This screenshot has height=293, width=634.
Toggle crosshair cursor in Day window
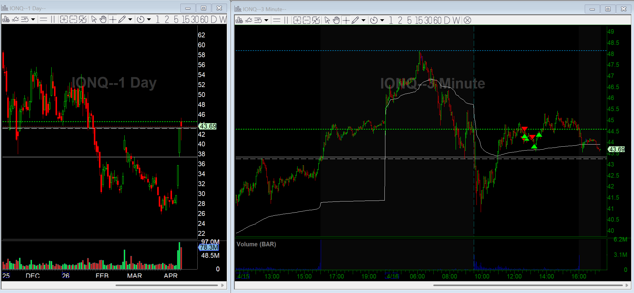coord(113,20)
